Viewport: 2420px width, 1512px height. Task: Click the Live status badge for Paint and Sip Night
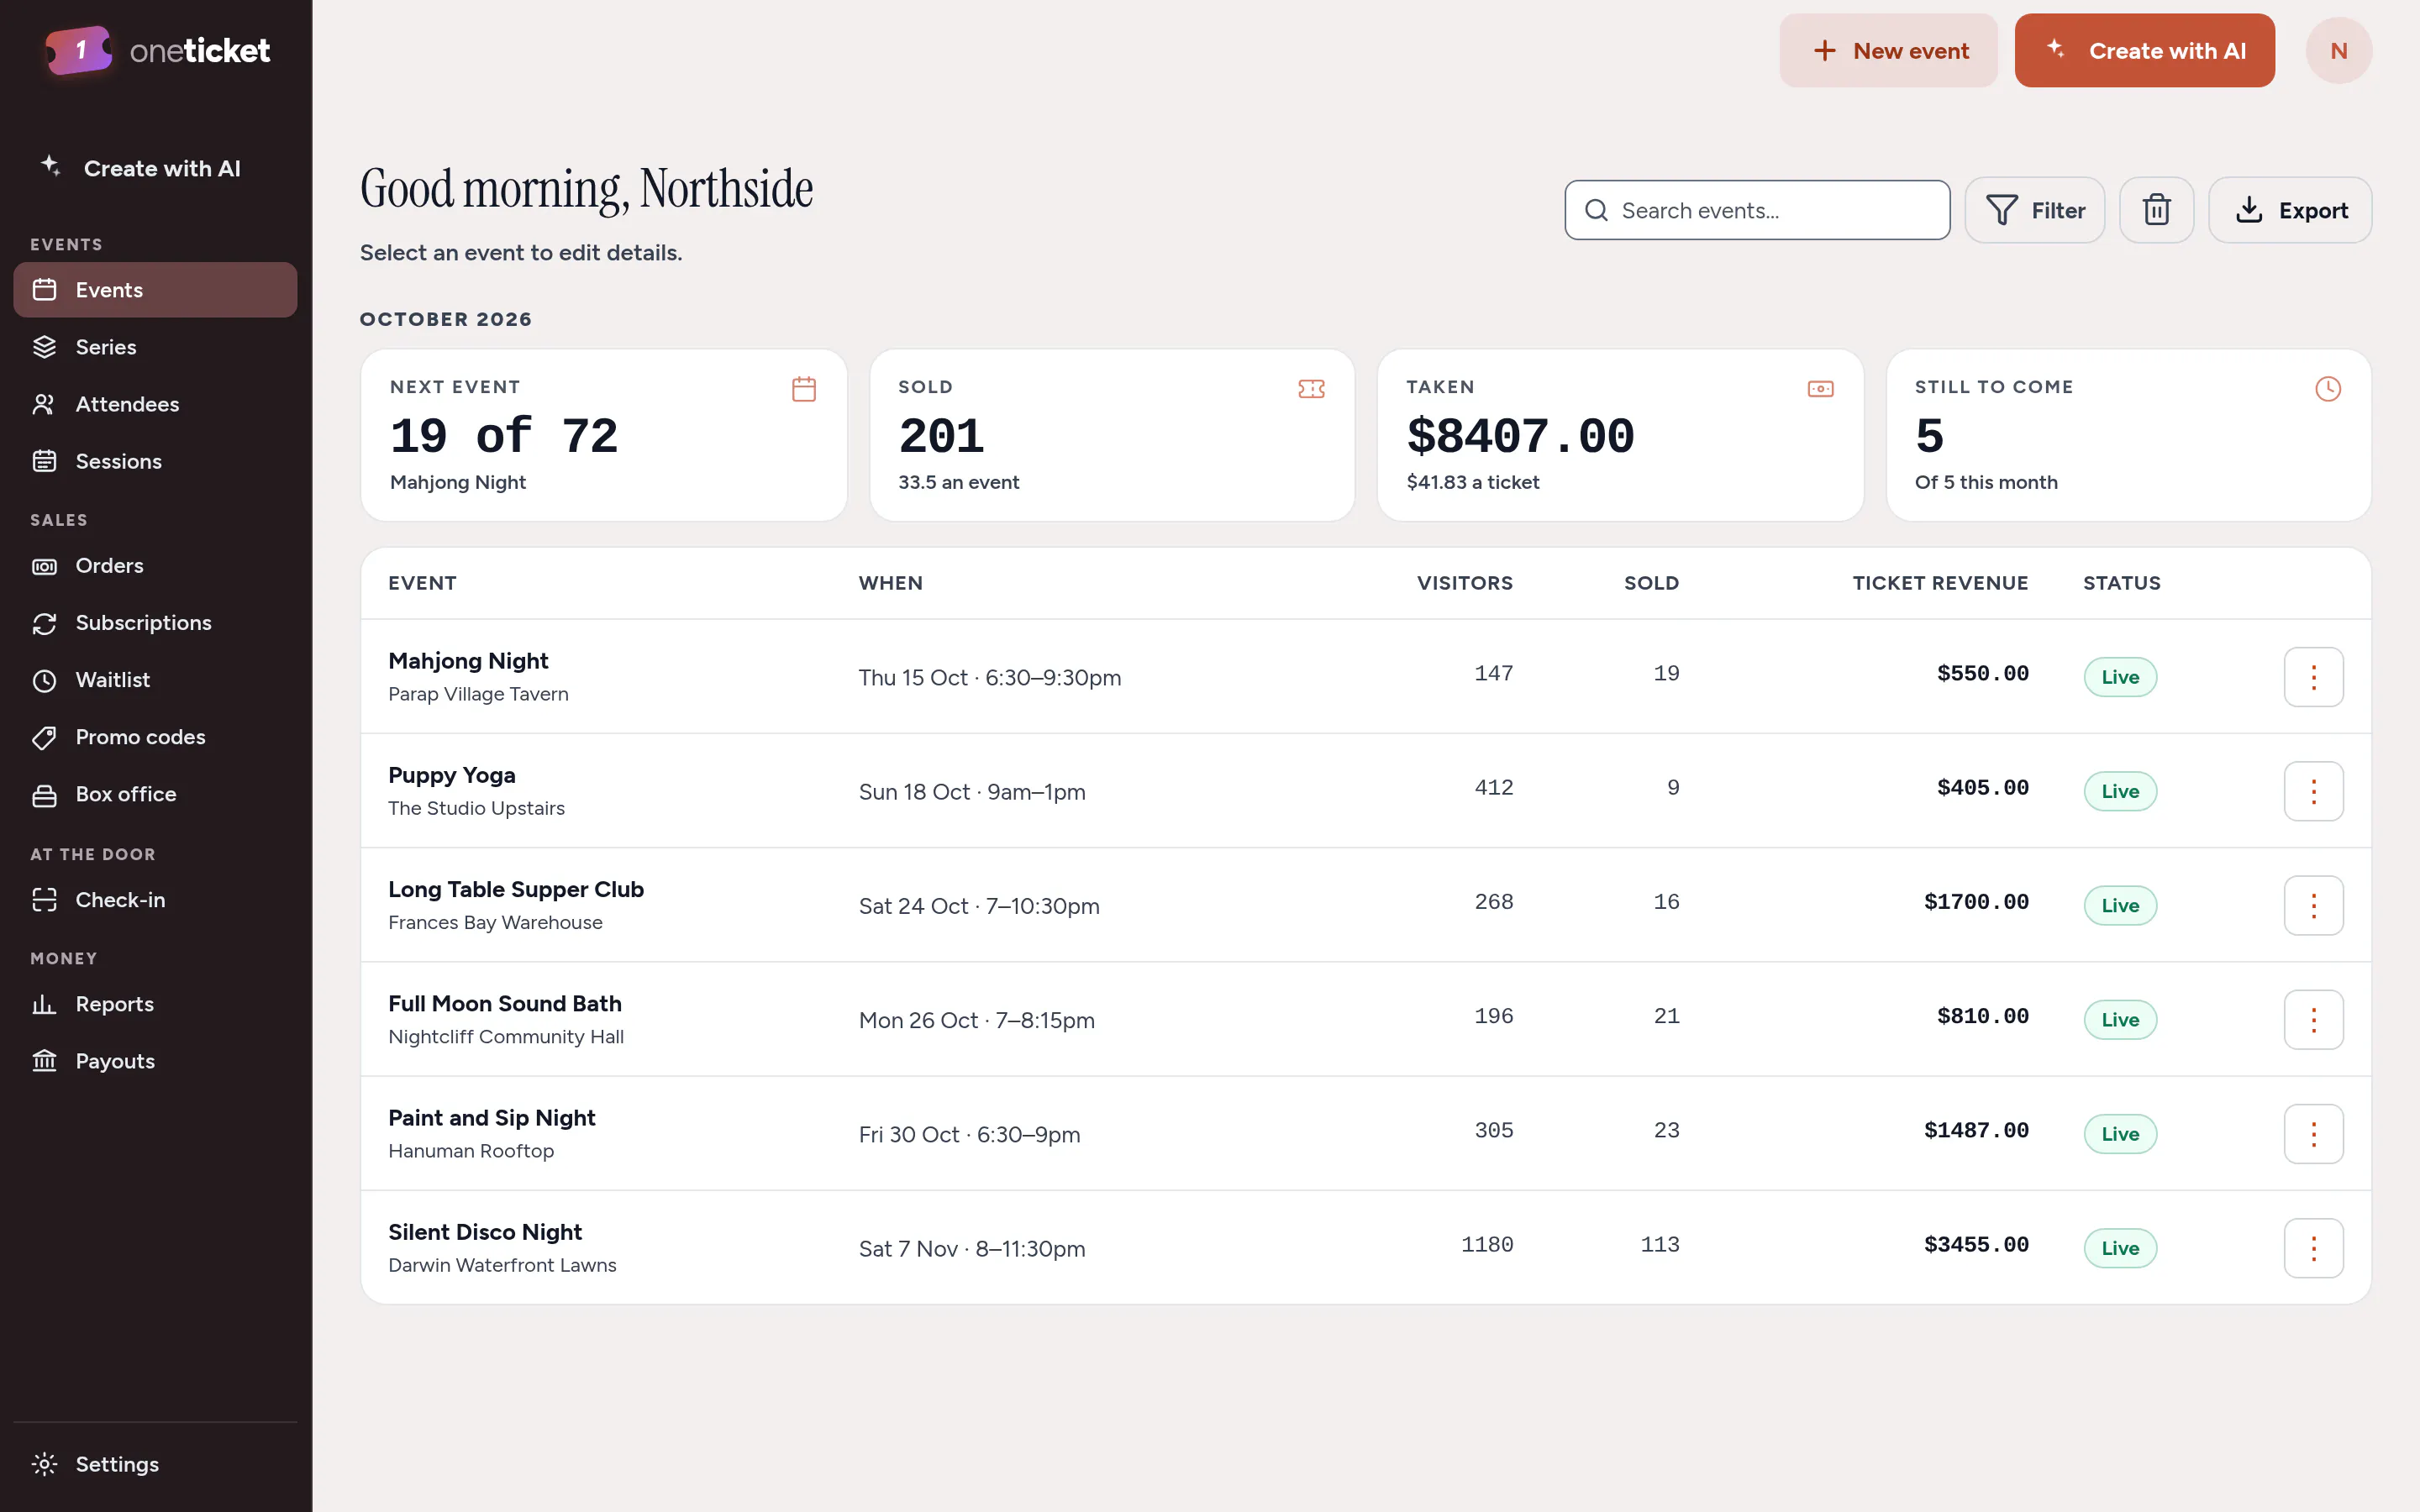2120,1134
